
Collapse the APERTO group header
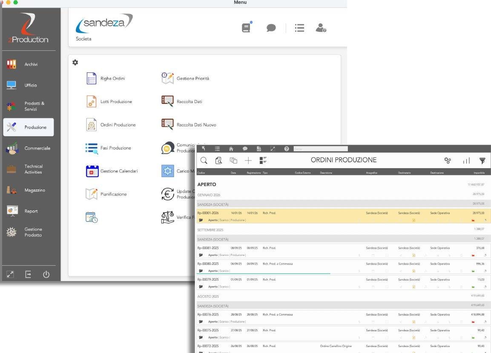207,184
